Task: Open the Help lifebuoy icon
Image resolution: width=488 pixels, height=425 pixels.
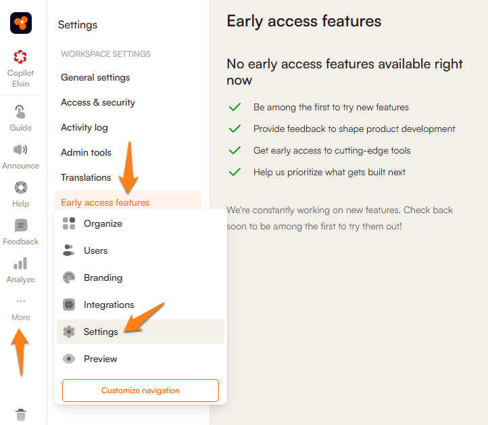Action: pyautogui.click(x=21, y=187)
